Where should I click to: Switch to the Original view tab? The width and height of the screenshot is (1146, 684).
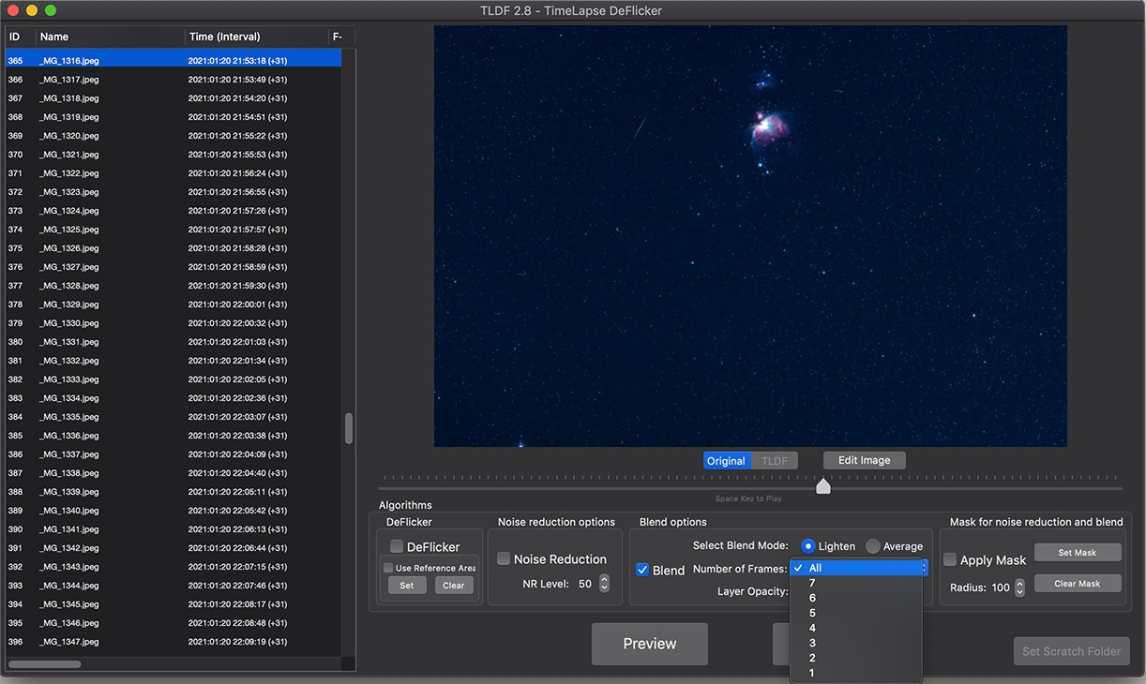point(727,461)
